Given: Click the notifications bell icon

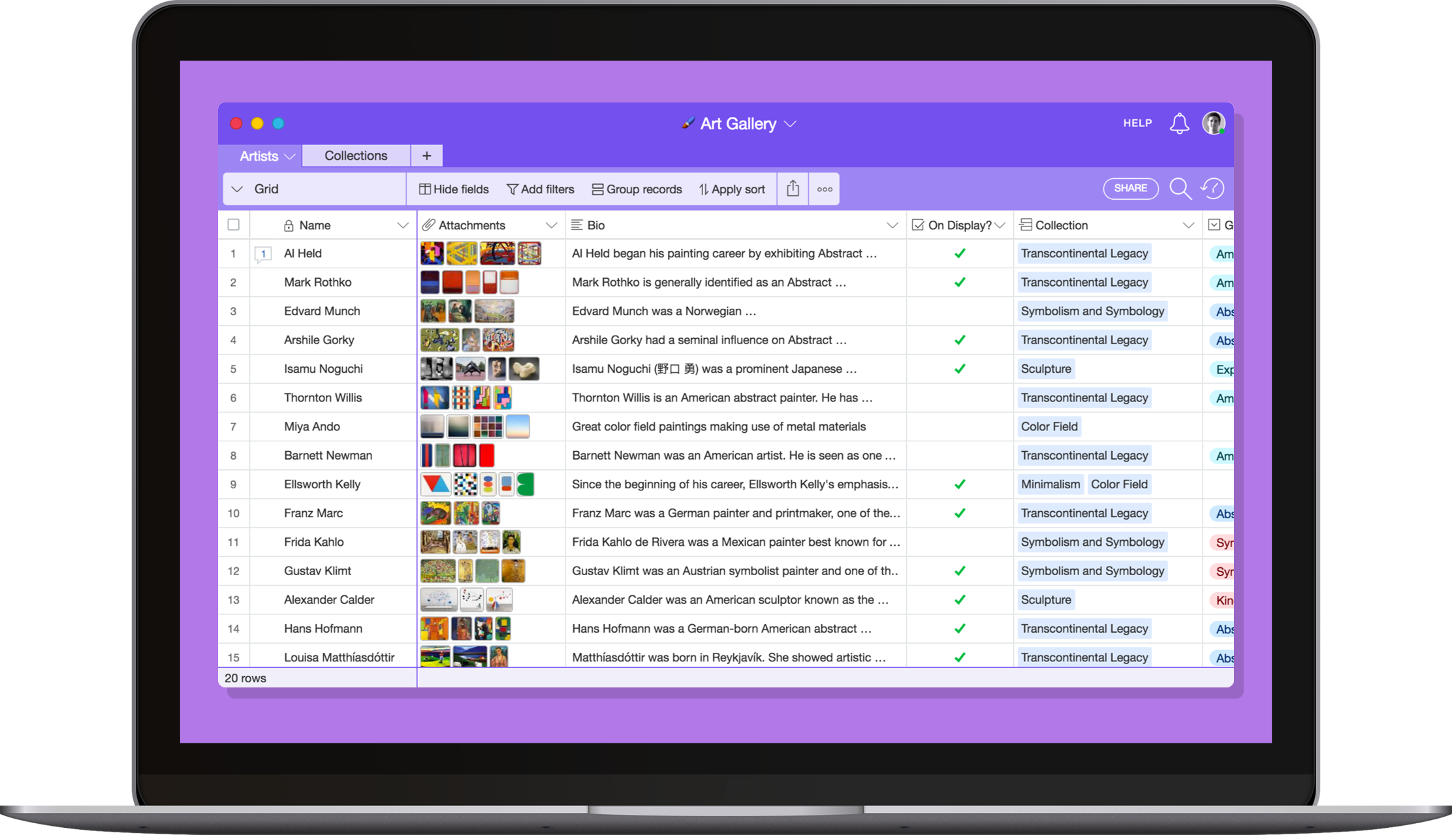Looking at the screenshot, I should point(1179,123).
